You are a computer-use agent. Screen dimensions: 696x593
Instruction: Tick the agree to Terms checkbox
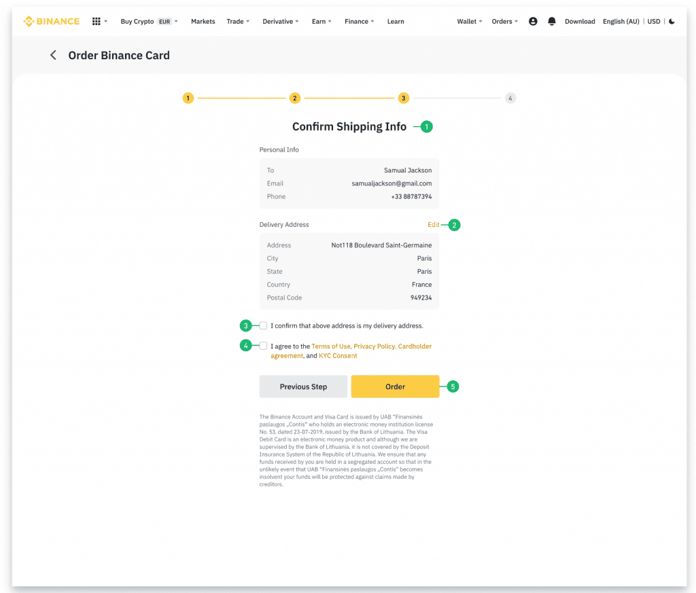coord(263,346)
